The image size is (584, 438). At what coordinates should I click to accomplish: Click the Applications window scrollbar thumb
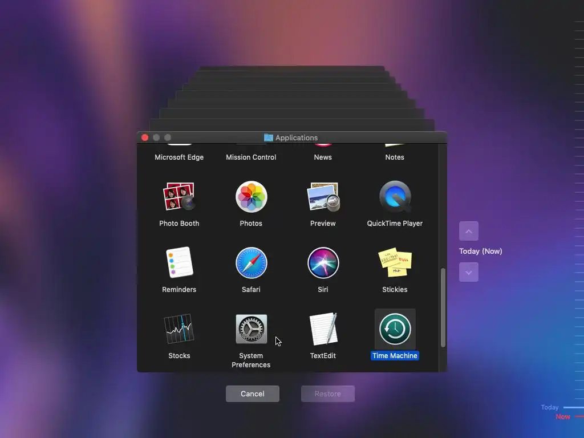[x=443, y=307]
